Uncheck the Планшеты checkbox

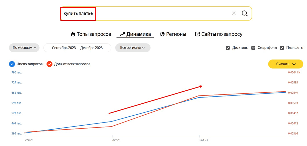(282, 48)
